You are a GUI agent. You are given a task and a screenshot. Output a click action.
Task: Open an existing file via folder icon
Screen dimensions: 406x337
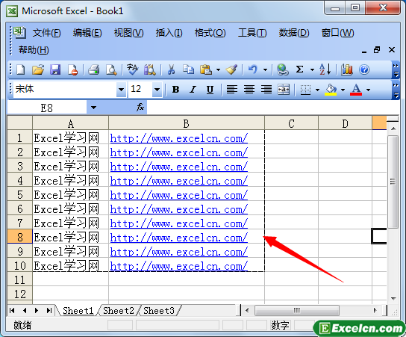[x=38, y=69]
